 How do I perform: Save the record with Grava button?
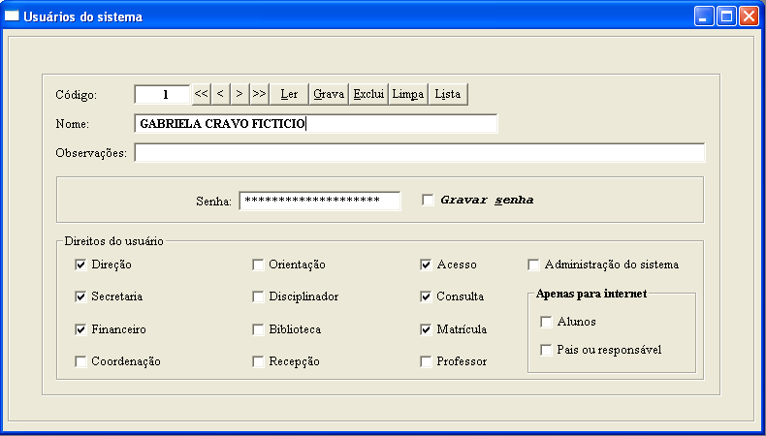(x=329, y=94)
